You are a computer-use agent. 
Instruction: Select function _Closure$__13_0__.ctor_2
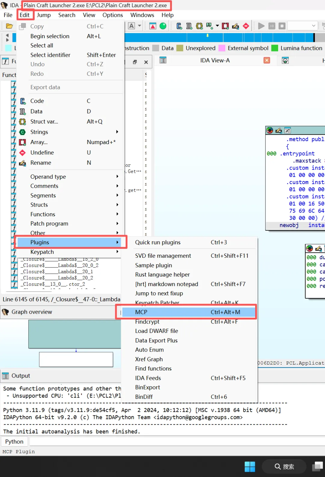coord(53,284)
